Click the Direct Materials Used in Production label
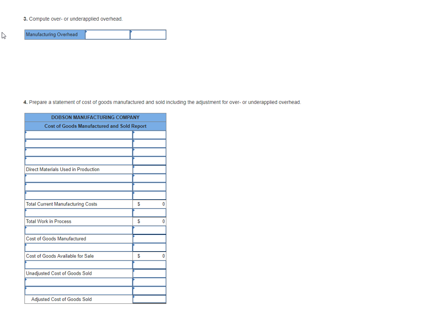The height and width of the screenshot is (319, 432). pyautogui.click(x=63, y=170)
